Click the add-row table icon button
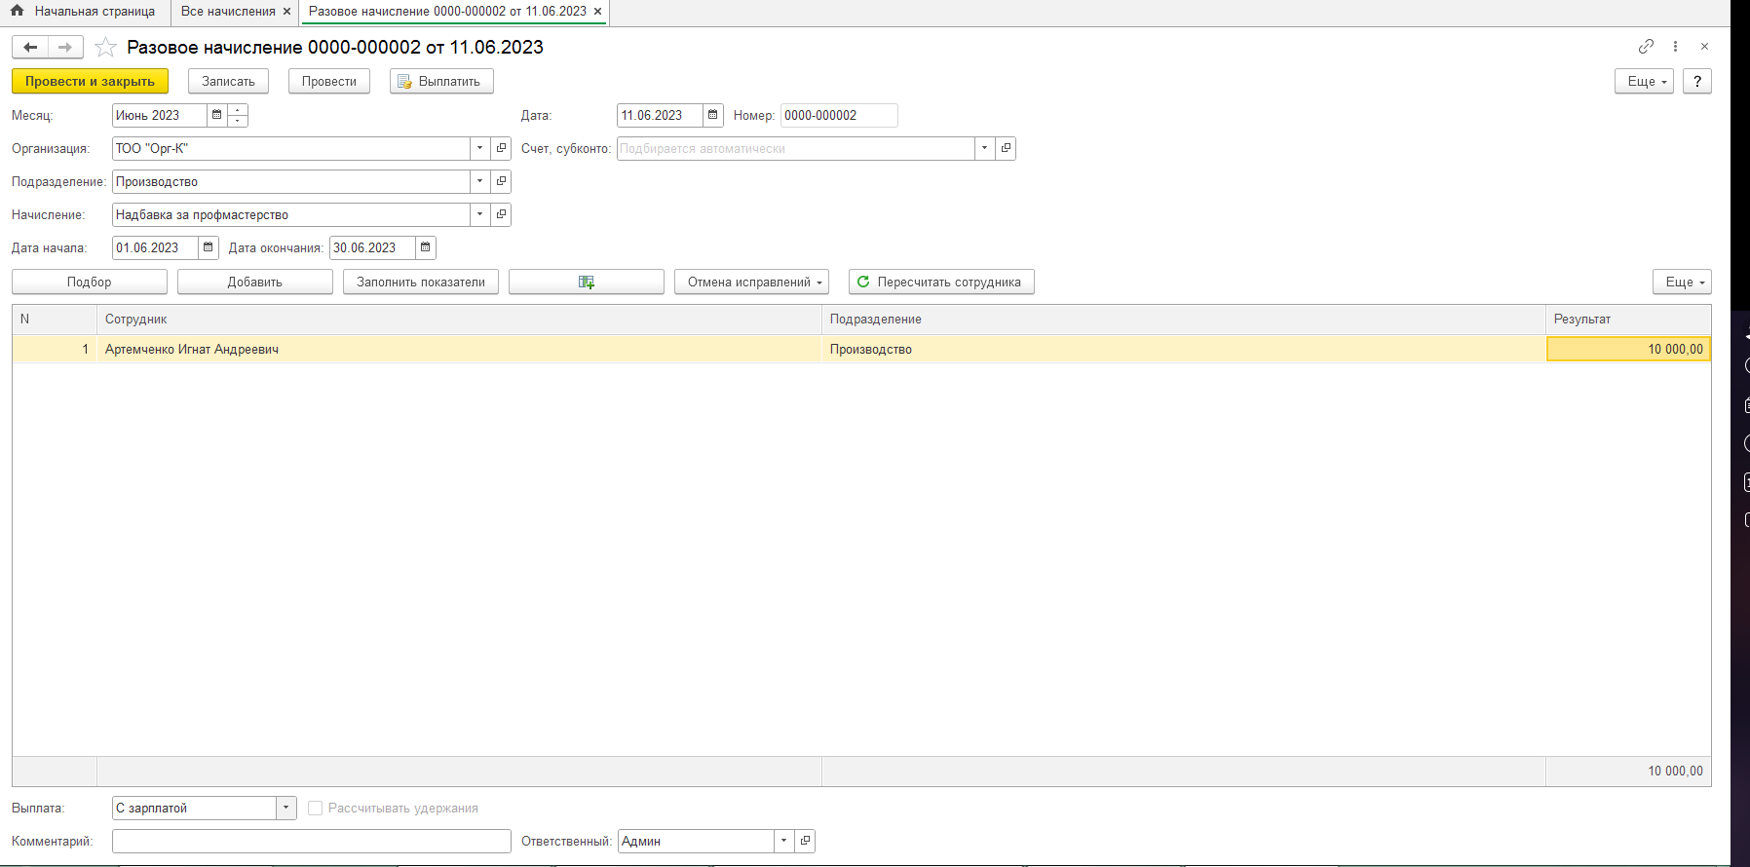 click(x=586, y=283)
